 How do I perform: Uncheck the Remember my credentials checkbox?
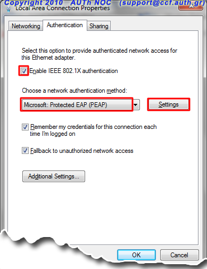tap(25, 127)
